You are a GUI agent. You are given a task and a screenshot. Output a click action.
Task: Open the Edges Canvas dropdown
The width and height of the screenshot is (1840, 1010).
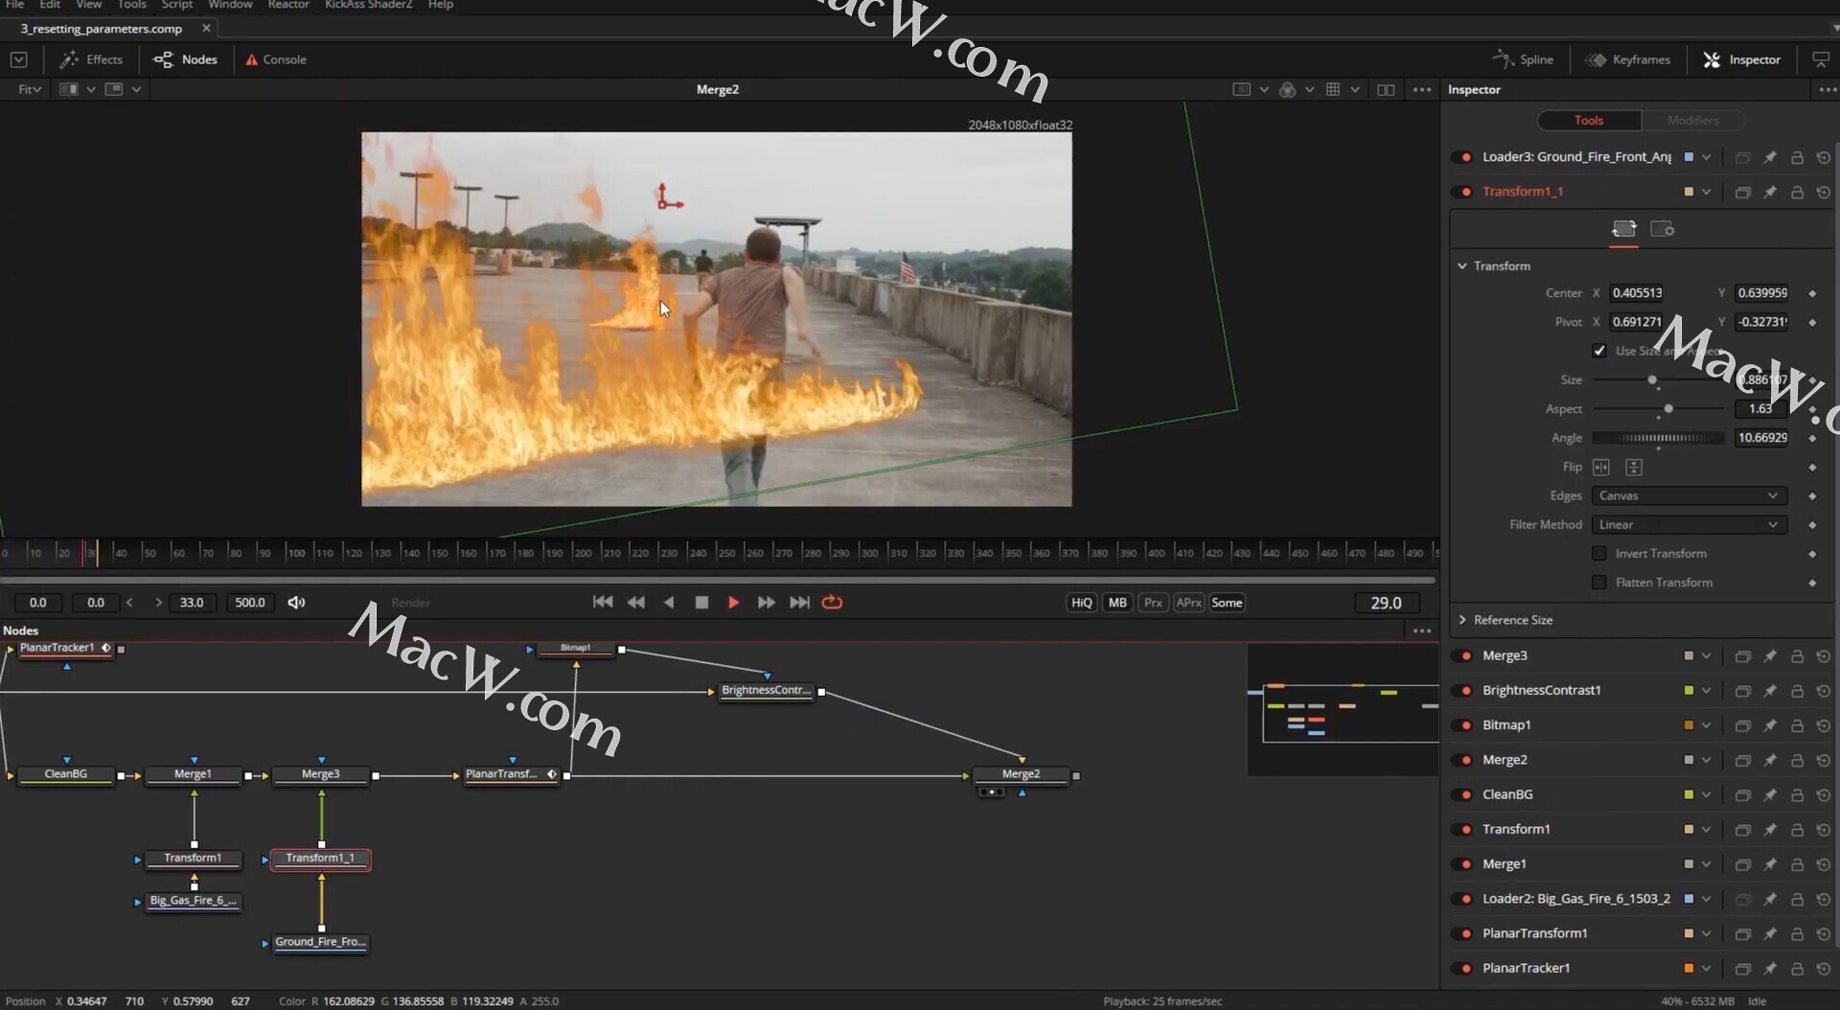1688,496
